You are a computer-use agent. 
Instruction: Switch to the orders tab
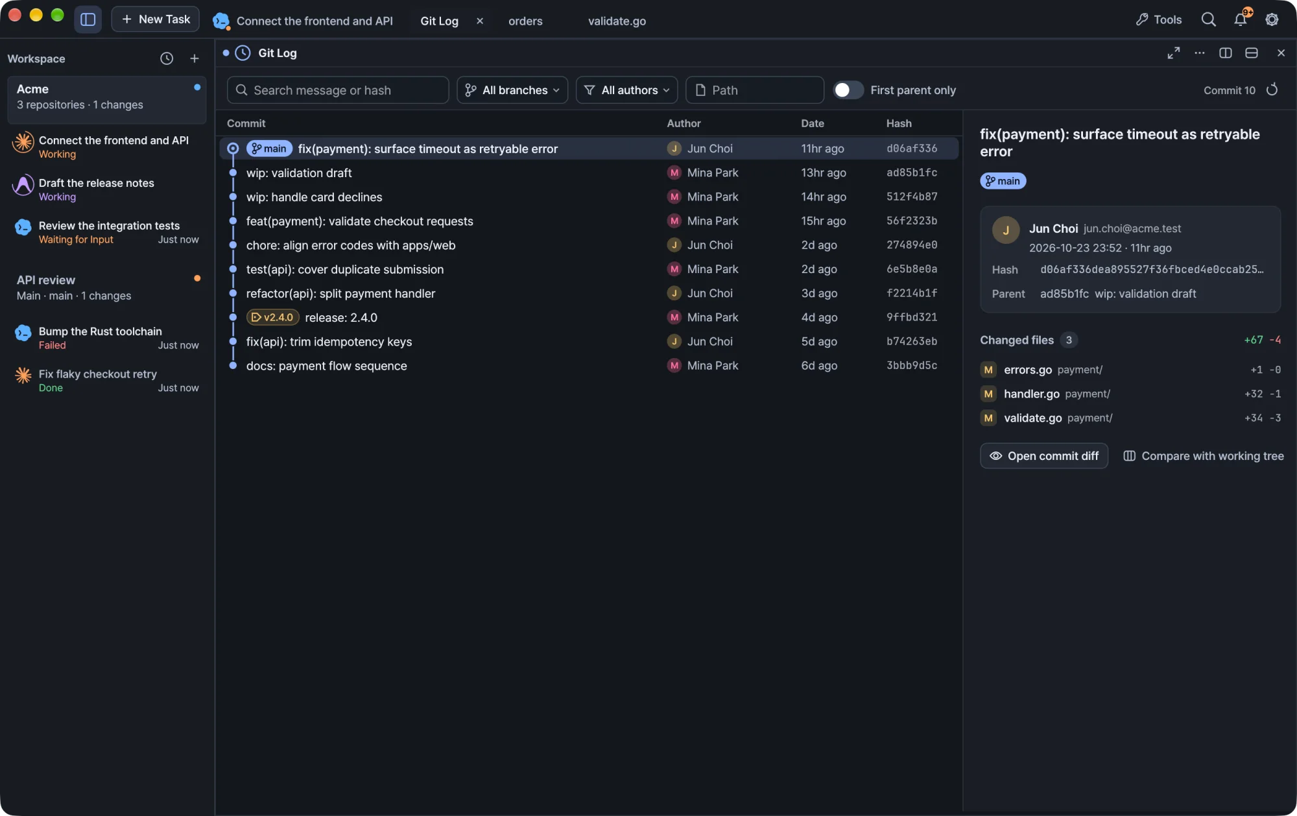tap(525, 21)
